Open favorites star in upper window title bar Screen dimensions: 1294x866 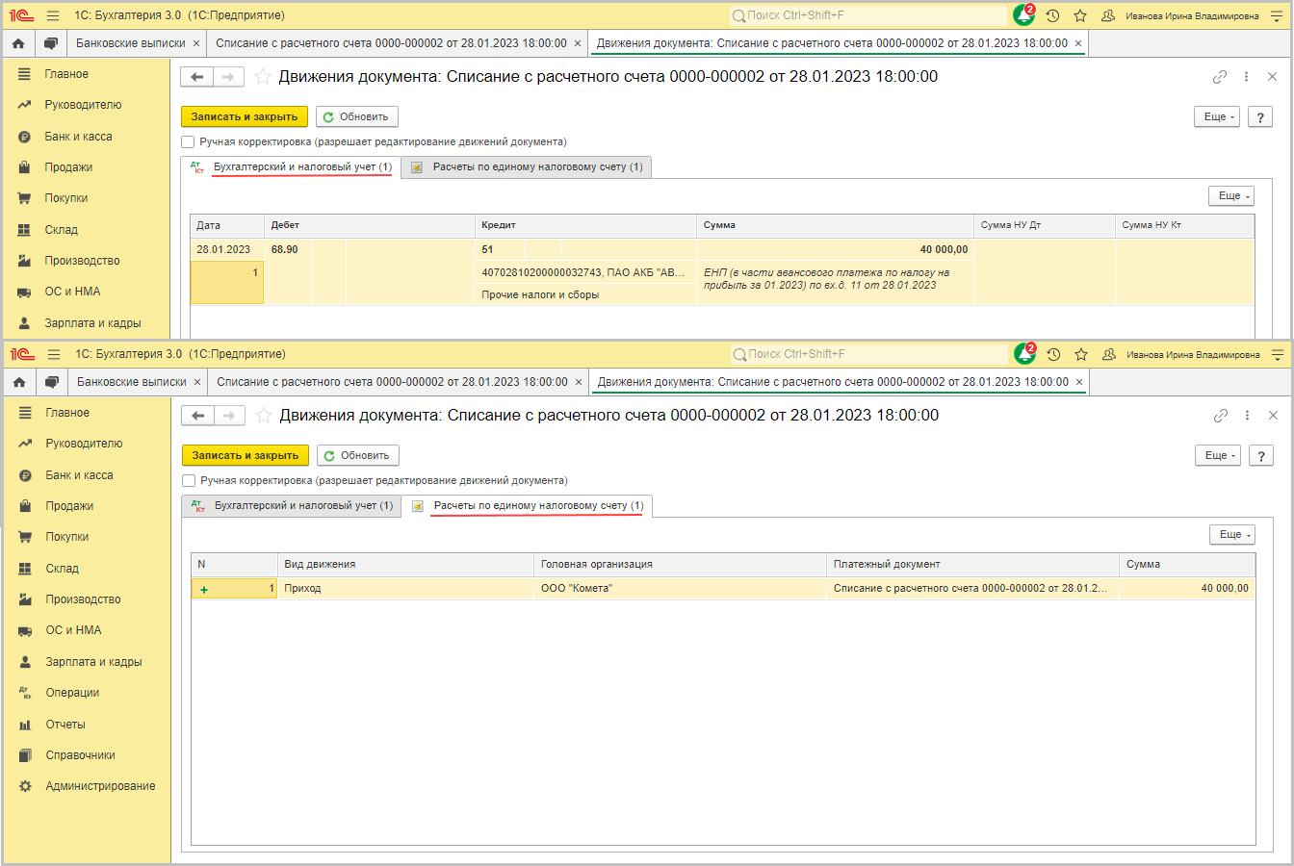point(1080,15)
